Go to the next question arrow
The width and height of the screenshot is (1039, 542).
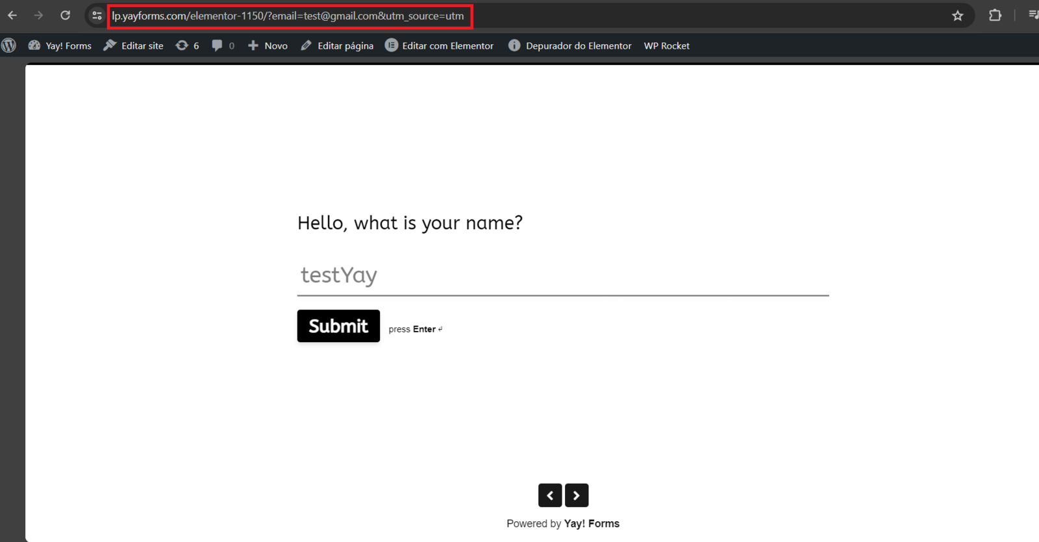tap(576, 495)
